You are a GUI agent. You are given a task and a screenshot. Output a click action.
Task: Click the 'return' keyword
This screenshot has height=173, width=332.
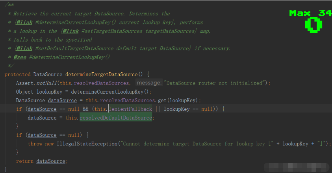[25, 161]
